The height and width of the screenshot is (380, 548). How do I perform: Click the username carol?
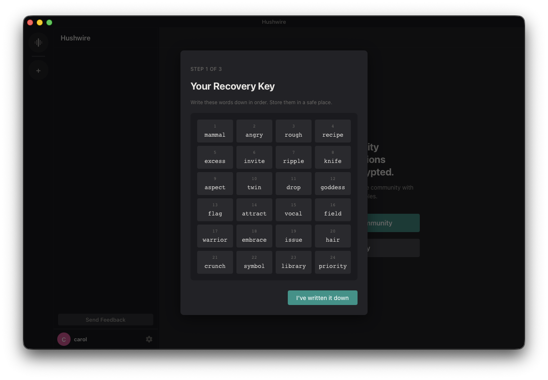coord(81,339)
